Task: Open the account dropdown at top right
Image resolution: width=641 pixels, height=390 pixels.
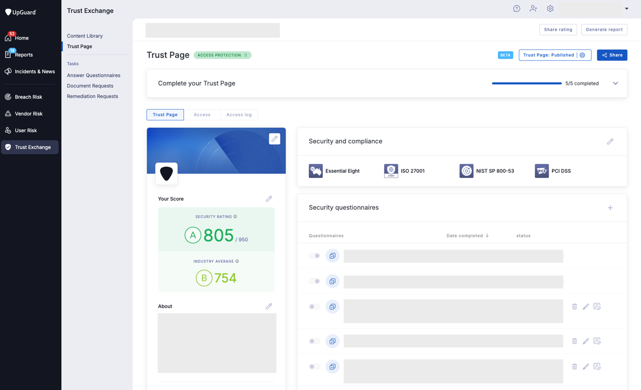Action: 626,8
